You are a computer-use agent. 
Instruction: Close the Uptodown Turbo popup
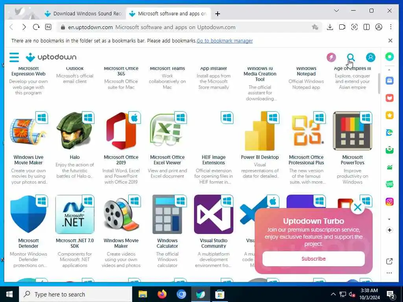357,207
